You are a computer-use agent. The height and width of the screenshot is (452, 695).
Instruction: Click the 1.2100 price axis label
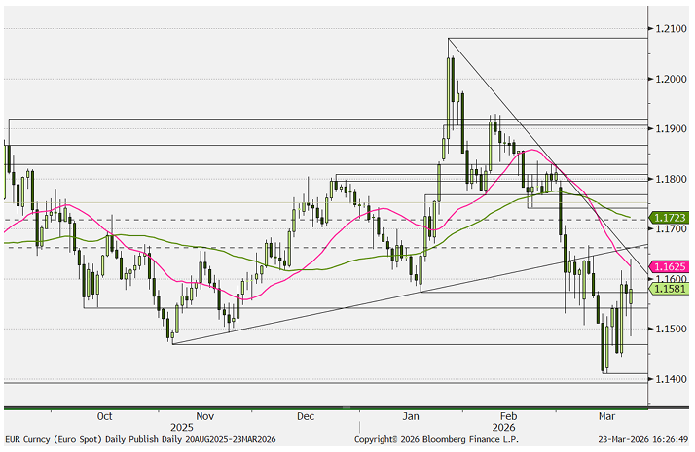672,29
